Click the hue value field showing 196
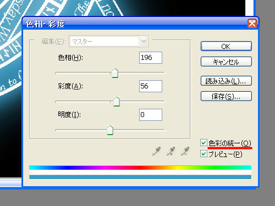275x206 pixels. 151,58
